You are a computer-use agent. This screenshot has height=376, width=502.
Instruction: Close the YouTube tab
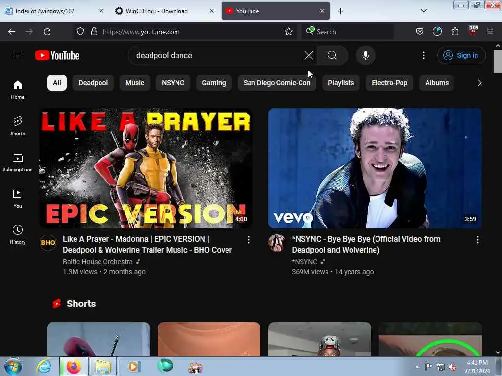tap(322, 11)
